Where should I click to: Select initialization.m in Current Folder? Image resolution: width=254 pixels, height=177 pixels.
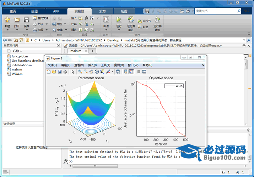click(22, 65)
